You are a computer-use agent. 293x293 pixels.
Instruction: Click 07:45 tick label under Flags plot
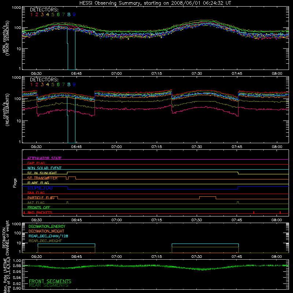click(237, 220)
